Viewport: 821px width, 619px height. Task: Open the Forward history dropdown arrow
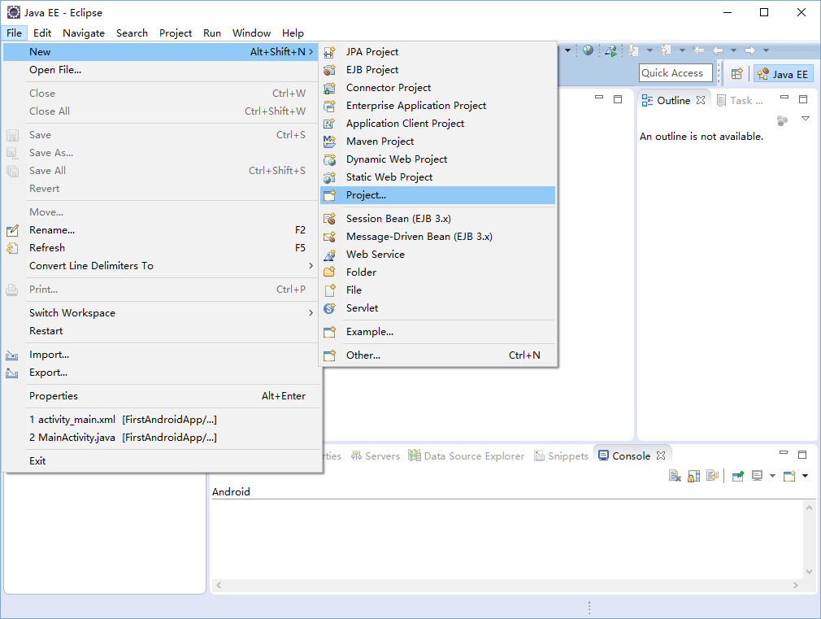point(766,50)
